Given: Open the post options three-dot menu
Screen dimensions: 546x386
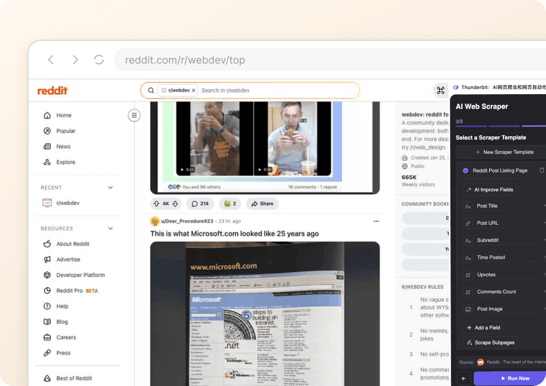Looking at the screenshot, I should (376, 221).
